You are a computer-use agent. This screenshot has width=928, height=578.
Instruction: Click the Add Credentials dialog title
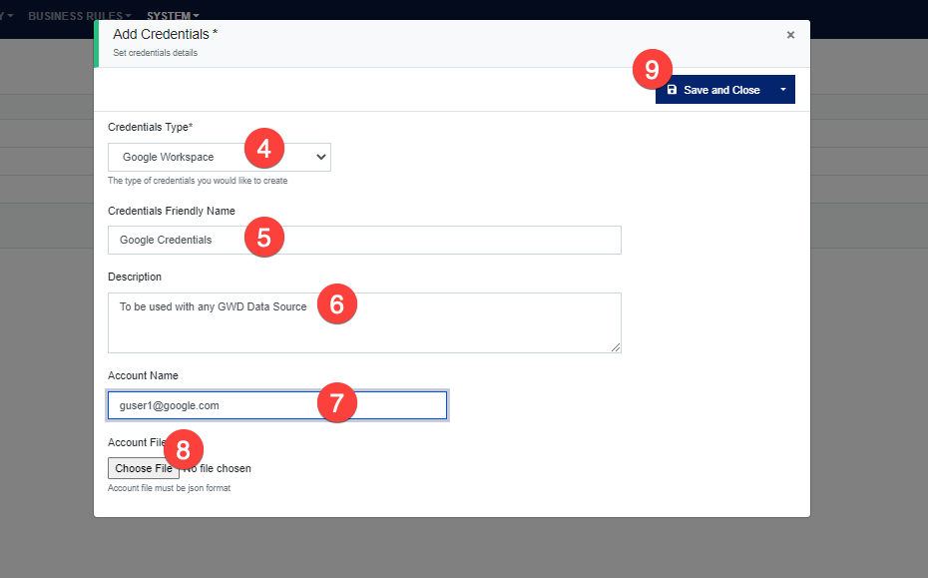pyautogui.click(x=165, y=34)
